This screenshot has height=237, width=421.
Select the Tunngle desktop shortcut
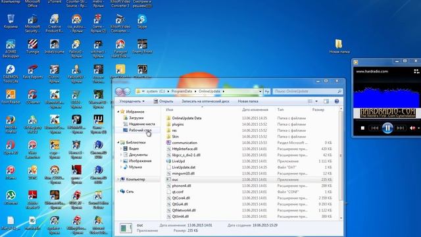point(32,47)
